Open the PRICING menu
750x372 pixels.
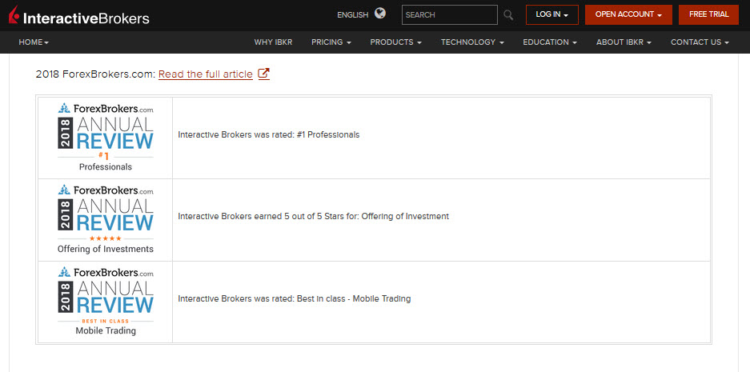pyautogui.click(x=331, y=42)
